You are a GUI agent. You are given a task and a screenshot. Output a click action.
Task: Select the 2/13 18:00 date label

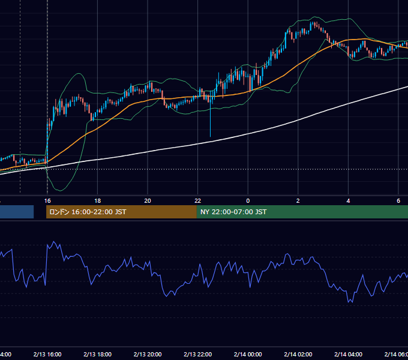[x=97, y=354]
